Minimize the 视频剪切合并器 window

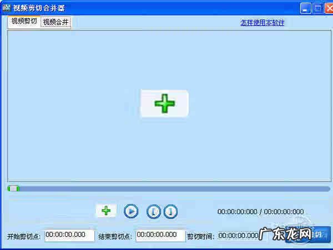[306, 8]
